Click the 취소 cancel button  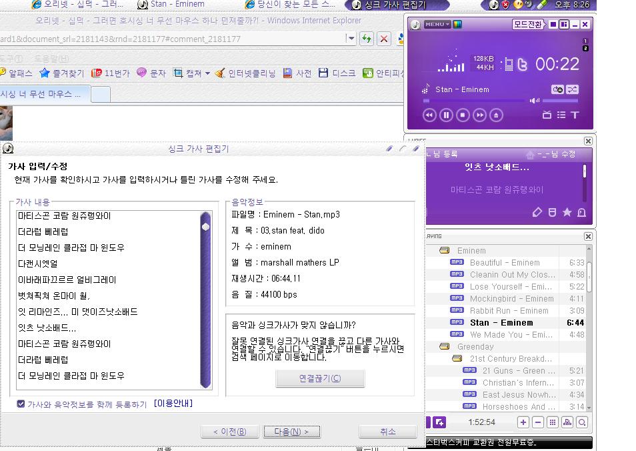[x=388, y=432]
